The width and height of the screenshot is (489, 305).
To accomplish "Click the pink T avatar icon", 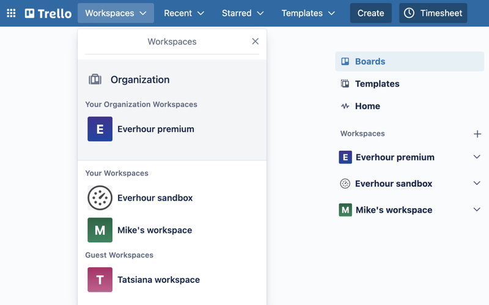I will (100, 279).
